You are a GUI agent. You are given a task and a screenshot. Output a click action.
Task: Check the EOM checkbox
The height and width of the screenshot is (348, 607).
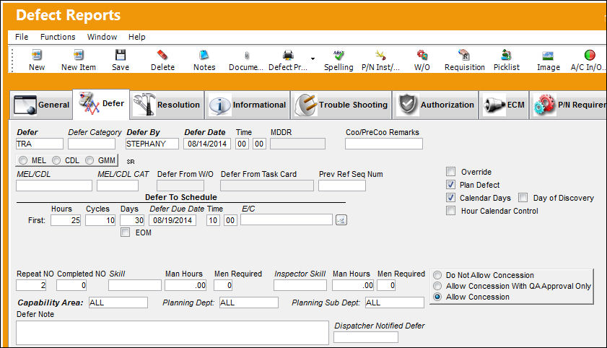point(125,232)
